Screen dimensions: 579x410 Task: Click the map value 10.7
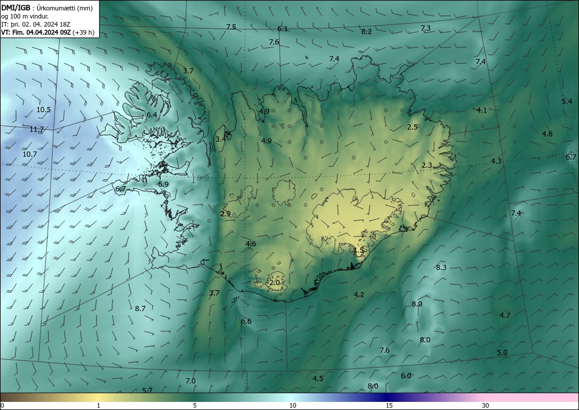(x=30, y=154)
